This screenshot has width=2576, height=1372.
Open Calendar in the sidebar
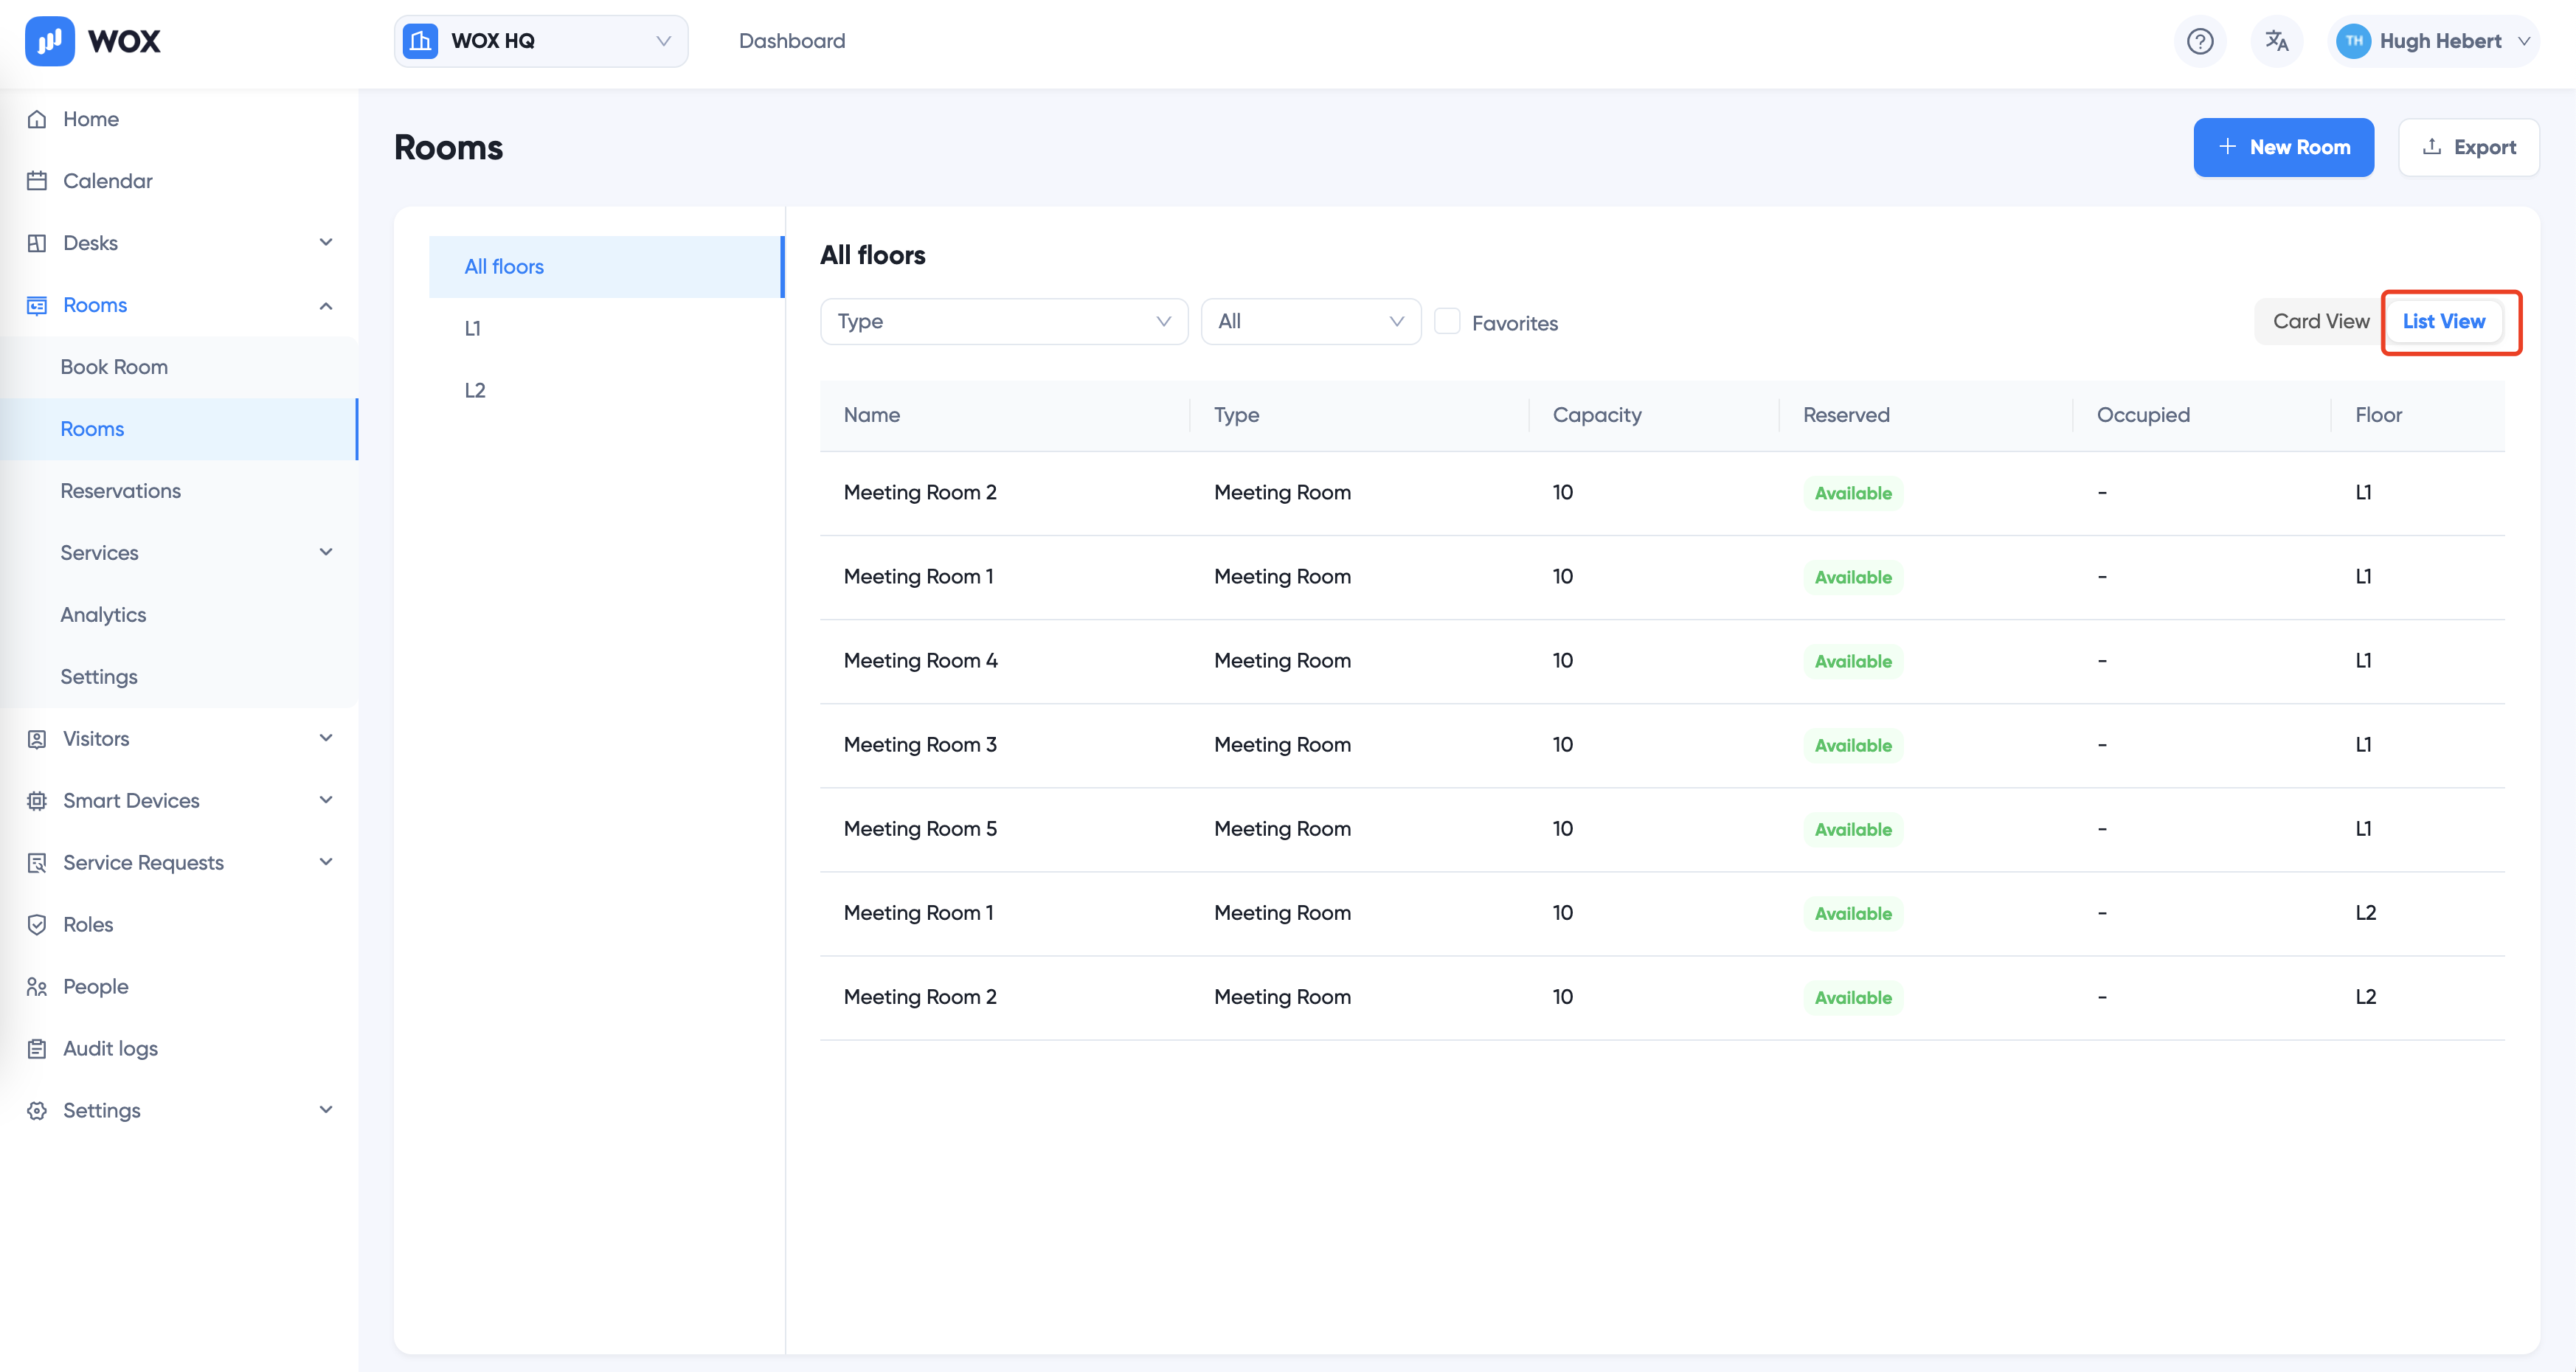click(179, 181)
